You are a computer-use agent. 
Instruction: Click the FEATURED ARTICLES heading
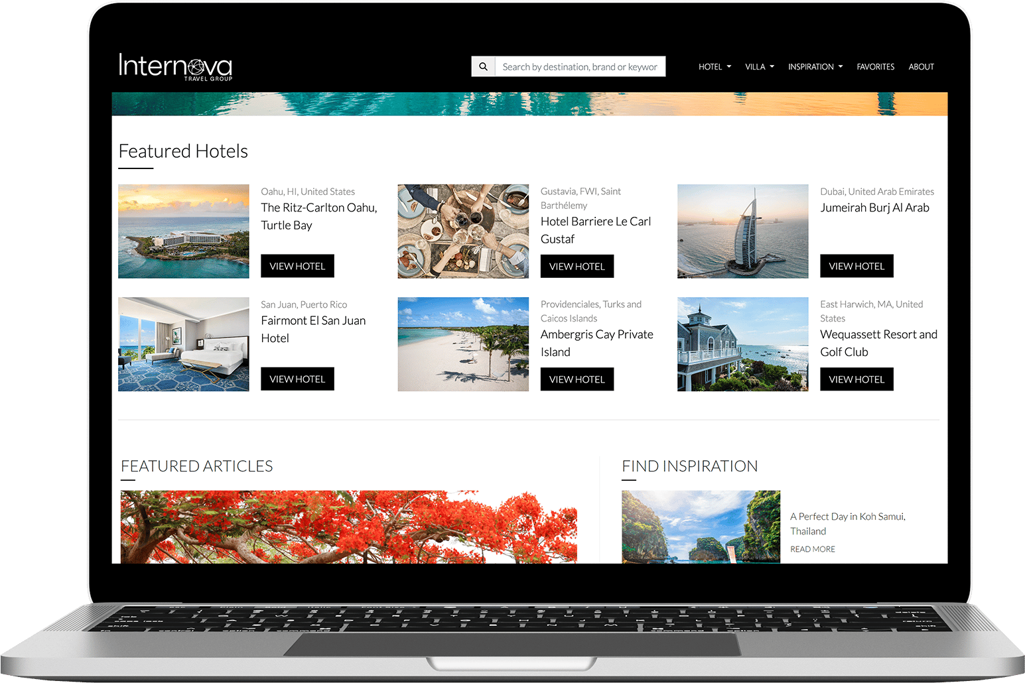(x=197, y=466)
